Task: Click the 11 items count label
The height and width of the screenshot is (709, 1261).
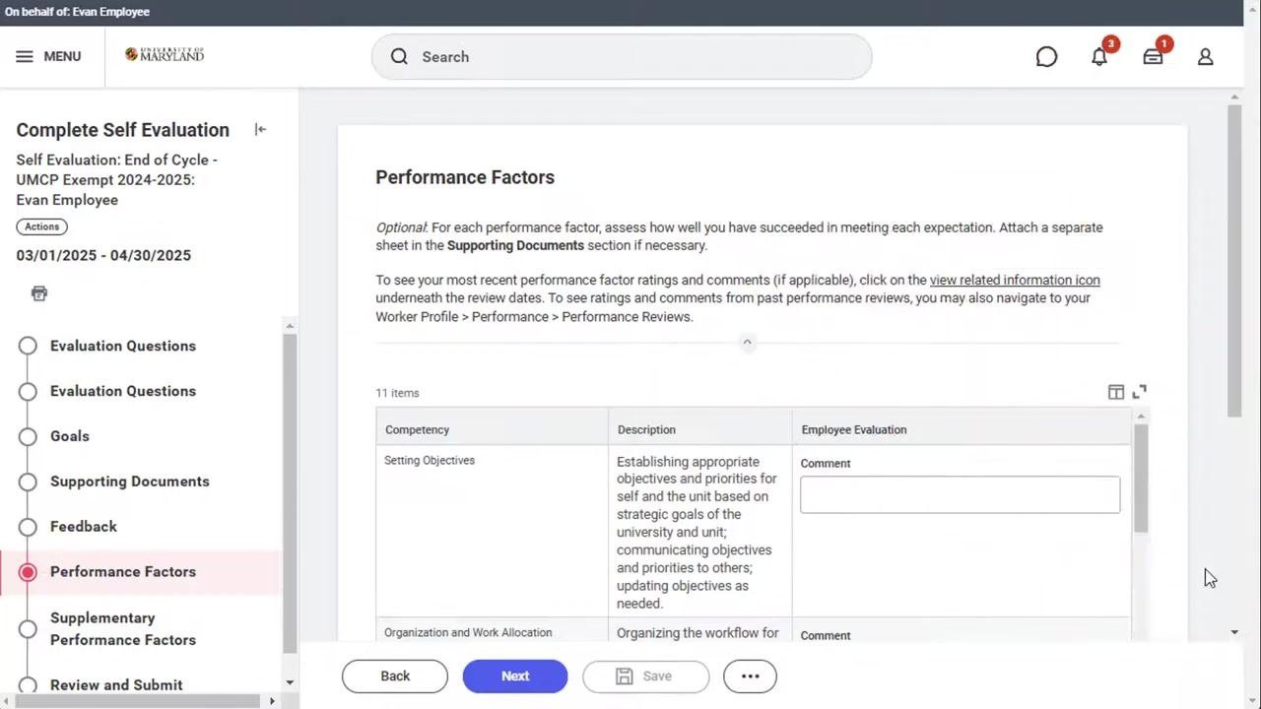Action: pyautogui.click(x=397, y=393)
